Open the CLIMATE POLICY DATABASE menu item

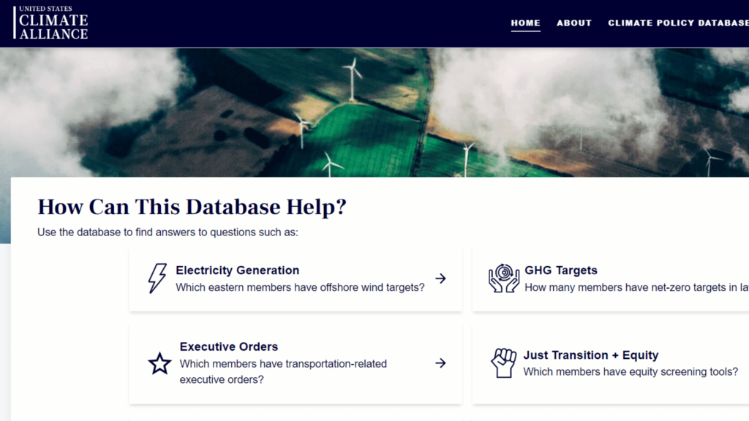(x=677, y=23)
